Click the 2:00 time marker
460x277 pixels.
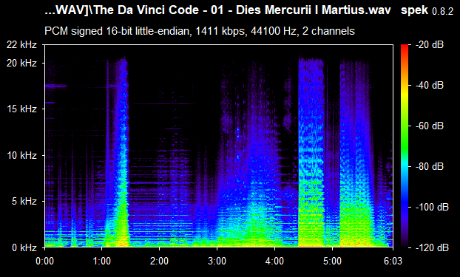click(x=159, y=261)
